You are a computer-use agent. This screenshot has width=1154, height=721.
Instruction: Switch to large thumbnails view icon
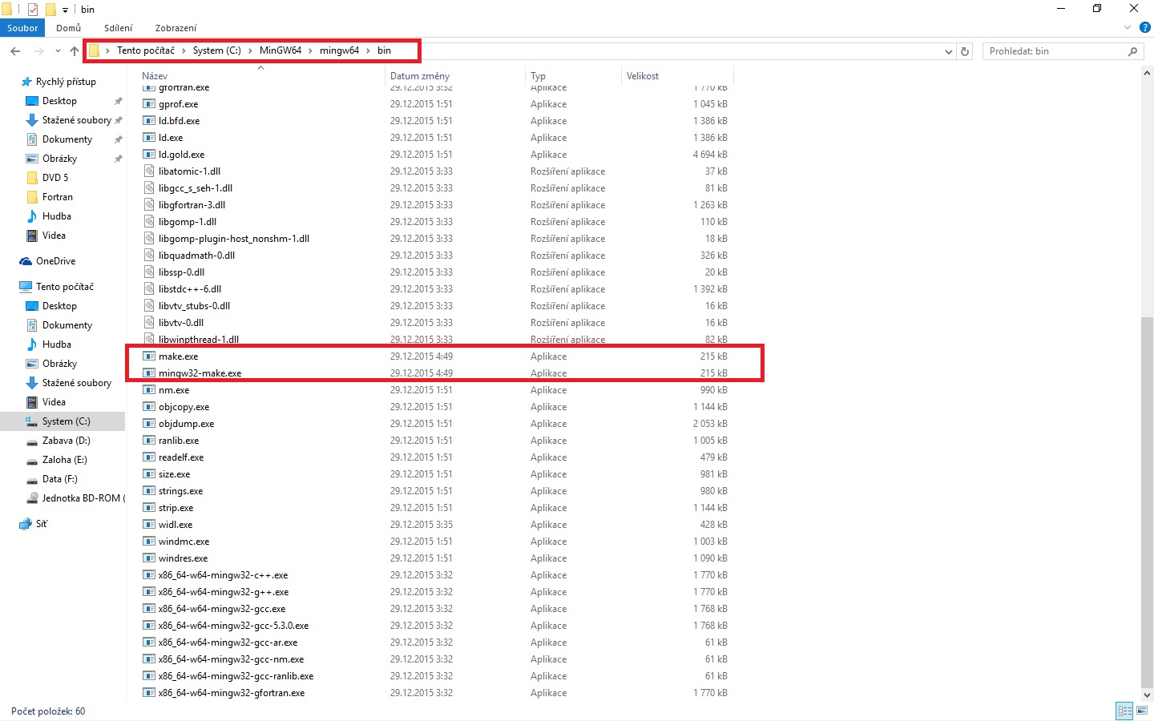point(1144,711)
